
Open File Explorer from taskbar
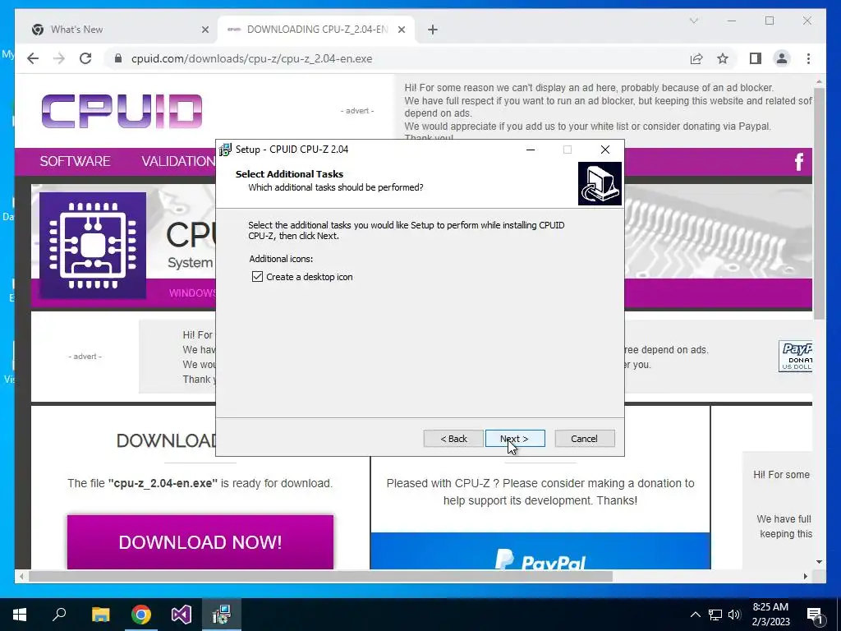click(x=100, y=615)
